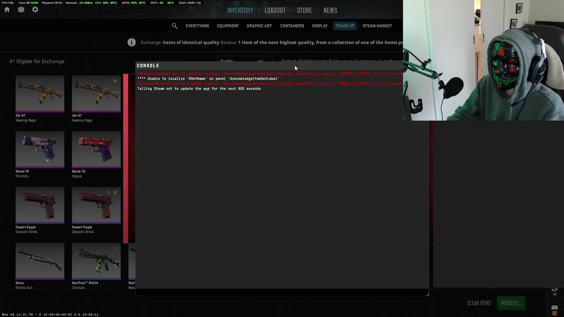The width and height of the screenshot is (564, 317).
Task: Filter inventory by EQUIPMENT
Action: tap(228, 26)
